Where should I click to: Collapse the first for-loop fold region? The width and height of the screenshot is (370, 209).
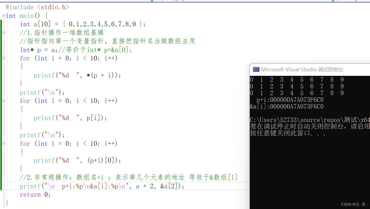(3, 58)
